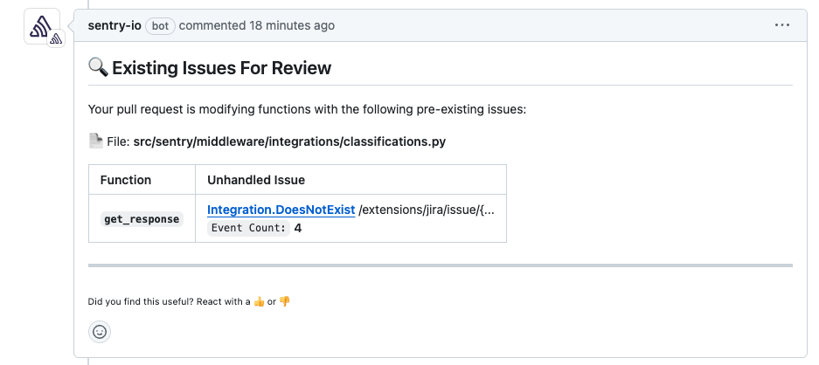Viewport: 819px width, 365px height.
Task: Click the Existing Issues For Review heading
Action: [221, 68]
